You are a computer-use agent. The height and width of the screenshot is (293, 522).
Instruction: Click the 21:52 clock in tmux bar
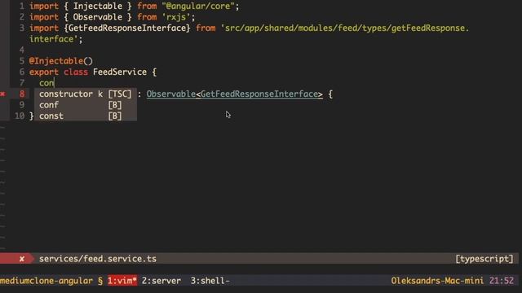click(502, 281)
